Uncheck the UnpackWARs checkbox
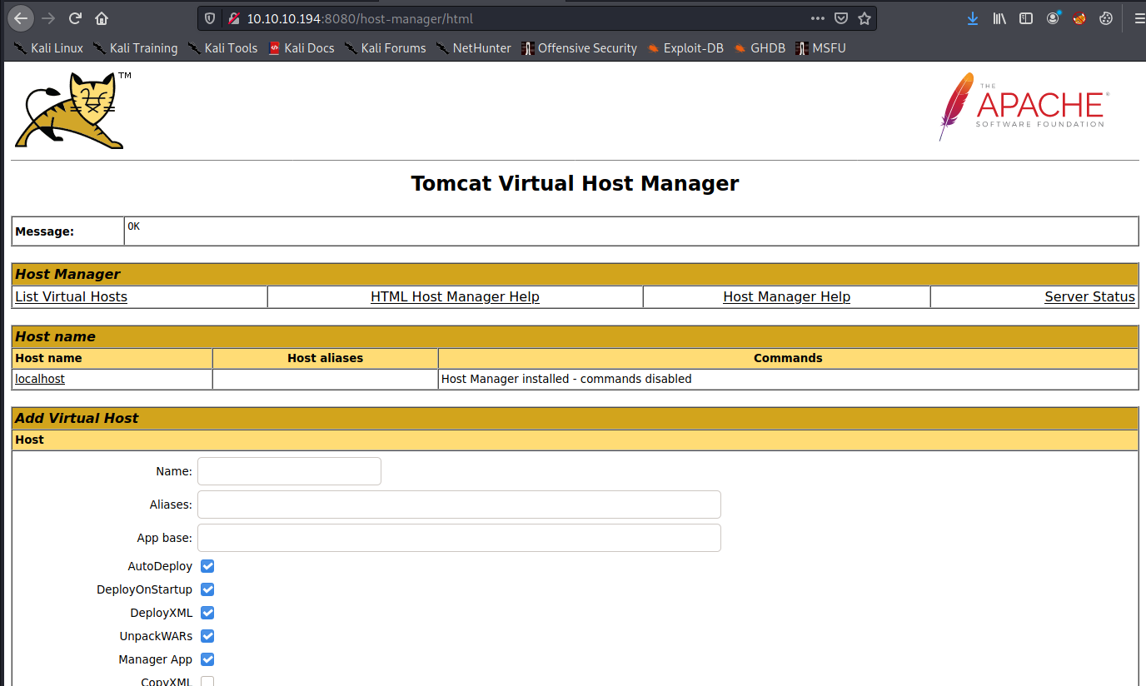The width and height of the screenshot is (1146, 686). [207, 636]
